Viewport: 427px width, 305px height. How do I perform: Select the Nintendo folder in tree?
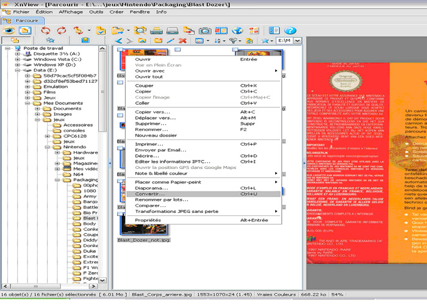[x=74, y=147]
